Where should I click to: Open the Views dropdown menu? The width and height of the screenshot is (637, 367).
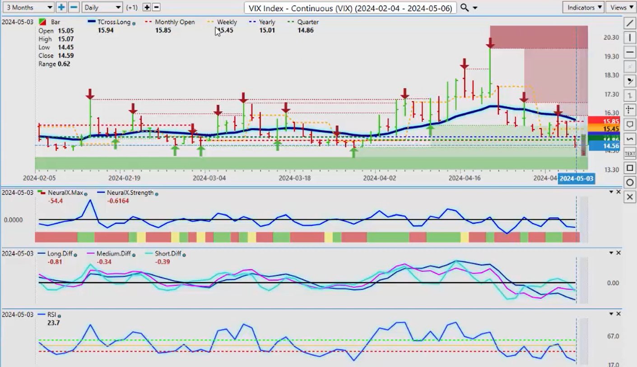click(x=621, y=7)
